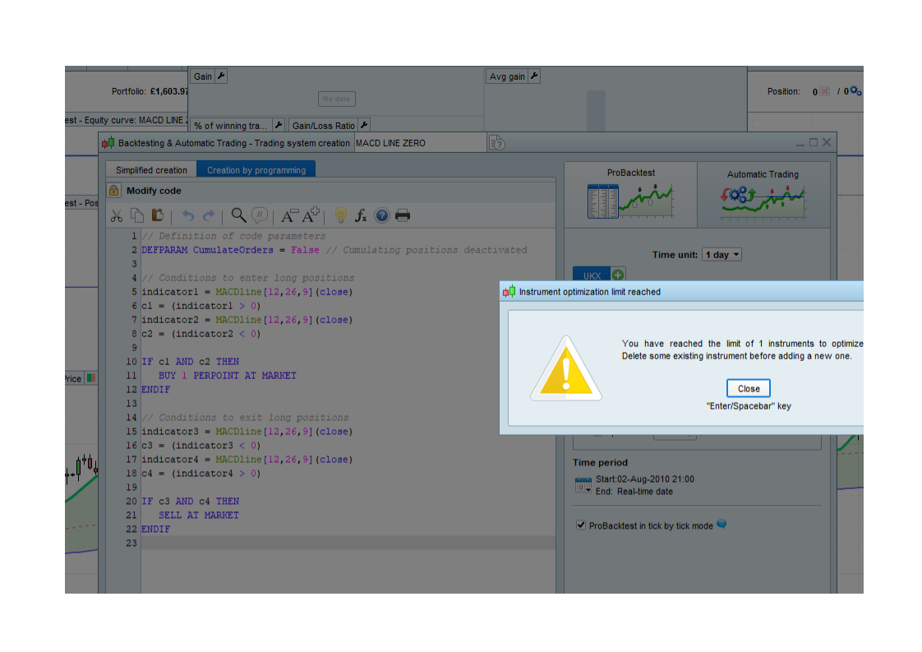
Task: Click the MACD LINE ZERO system name field
Action: tap(419, 143)
